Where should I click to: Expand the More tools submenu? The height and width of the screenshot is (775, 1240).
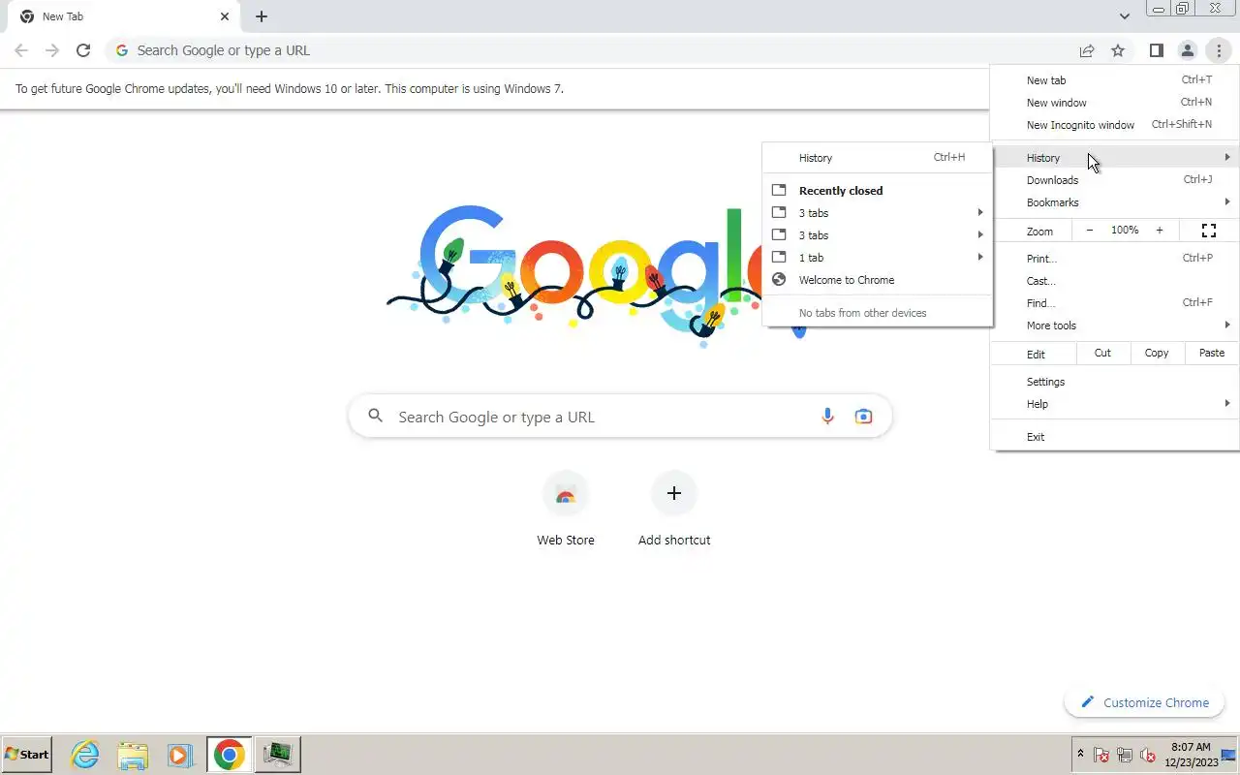tap(1115, 325)
